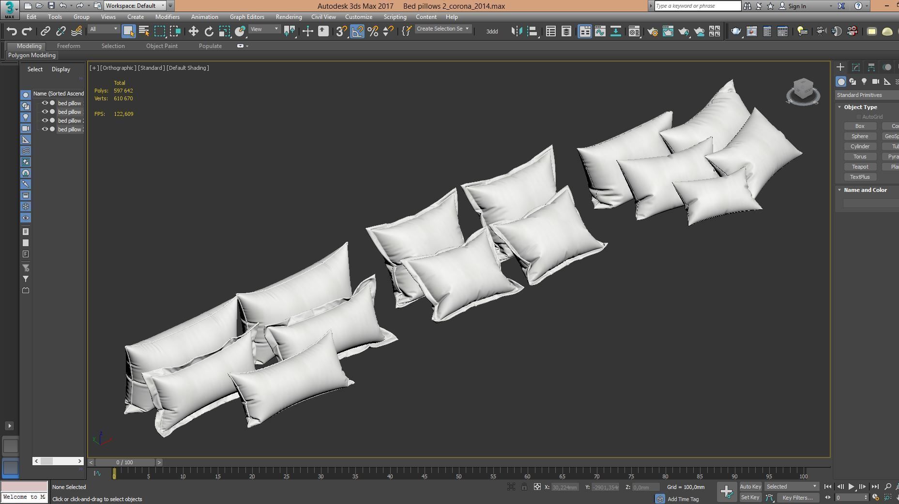This screenshot has height=504, width=899.
Task: Open the Standard Primitives dropdown
Action: (867, 95)
